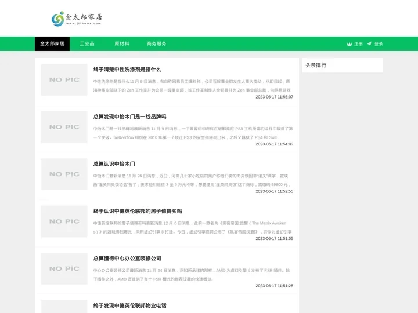
Task: Click the 登录 login link
Action: click(x=379, y=44)
